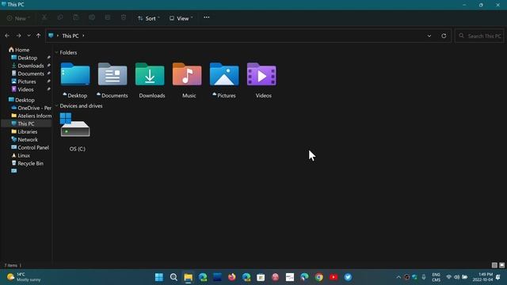Click the ENG CMS language indicator
This screenshot has width=507, height=285.
[x=436, y=277]
